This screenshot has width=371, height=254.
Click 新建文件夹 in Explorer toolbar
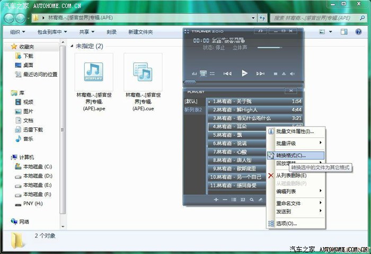(140, 32)
